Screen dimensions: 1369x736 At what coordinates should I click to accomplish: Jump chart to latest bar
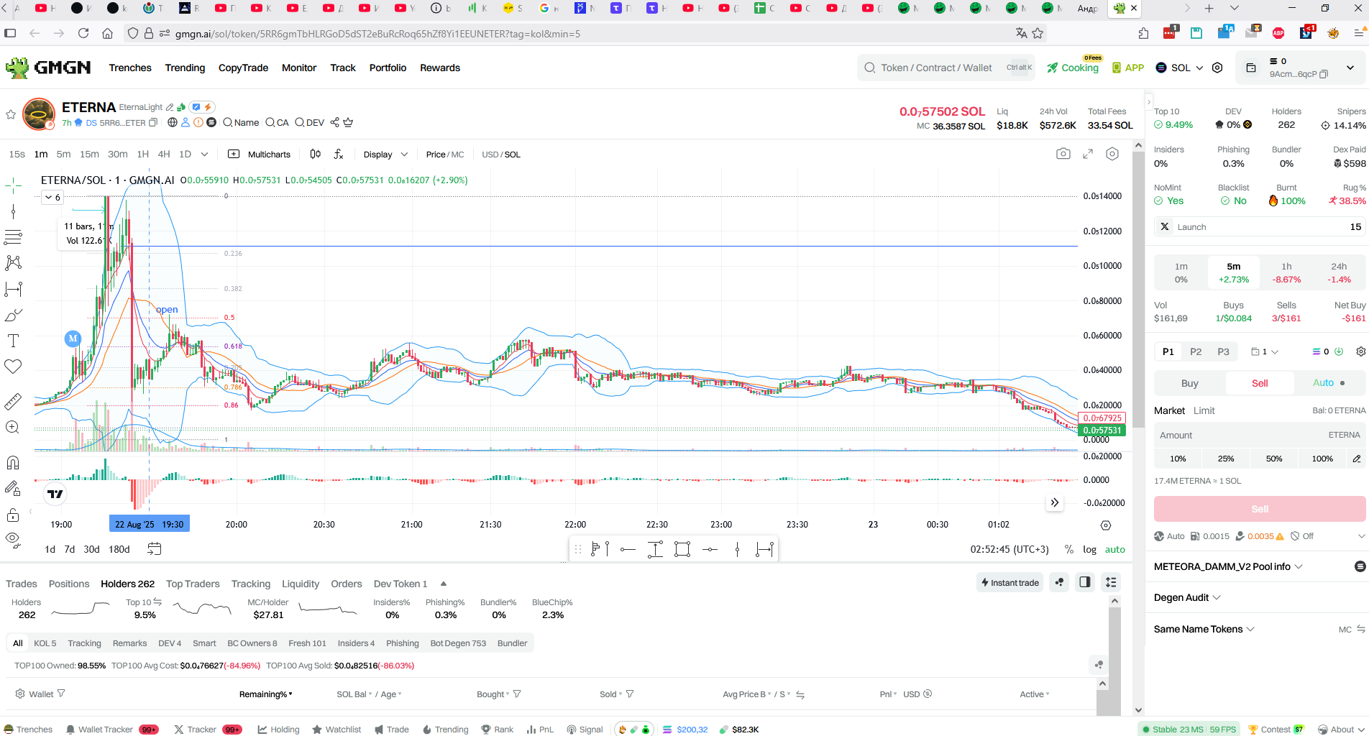coord(1055,502)
